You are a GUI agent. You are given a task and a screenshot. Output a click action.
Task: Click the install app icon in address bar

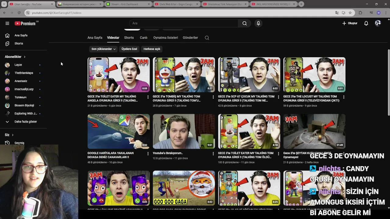(x=343, y=13)
